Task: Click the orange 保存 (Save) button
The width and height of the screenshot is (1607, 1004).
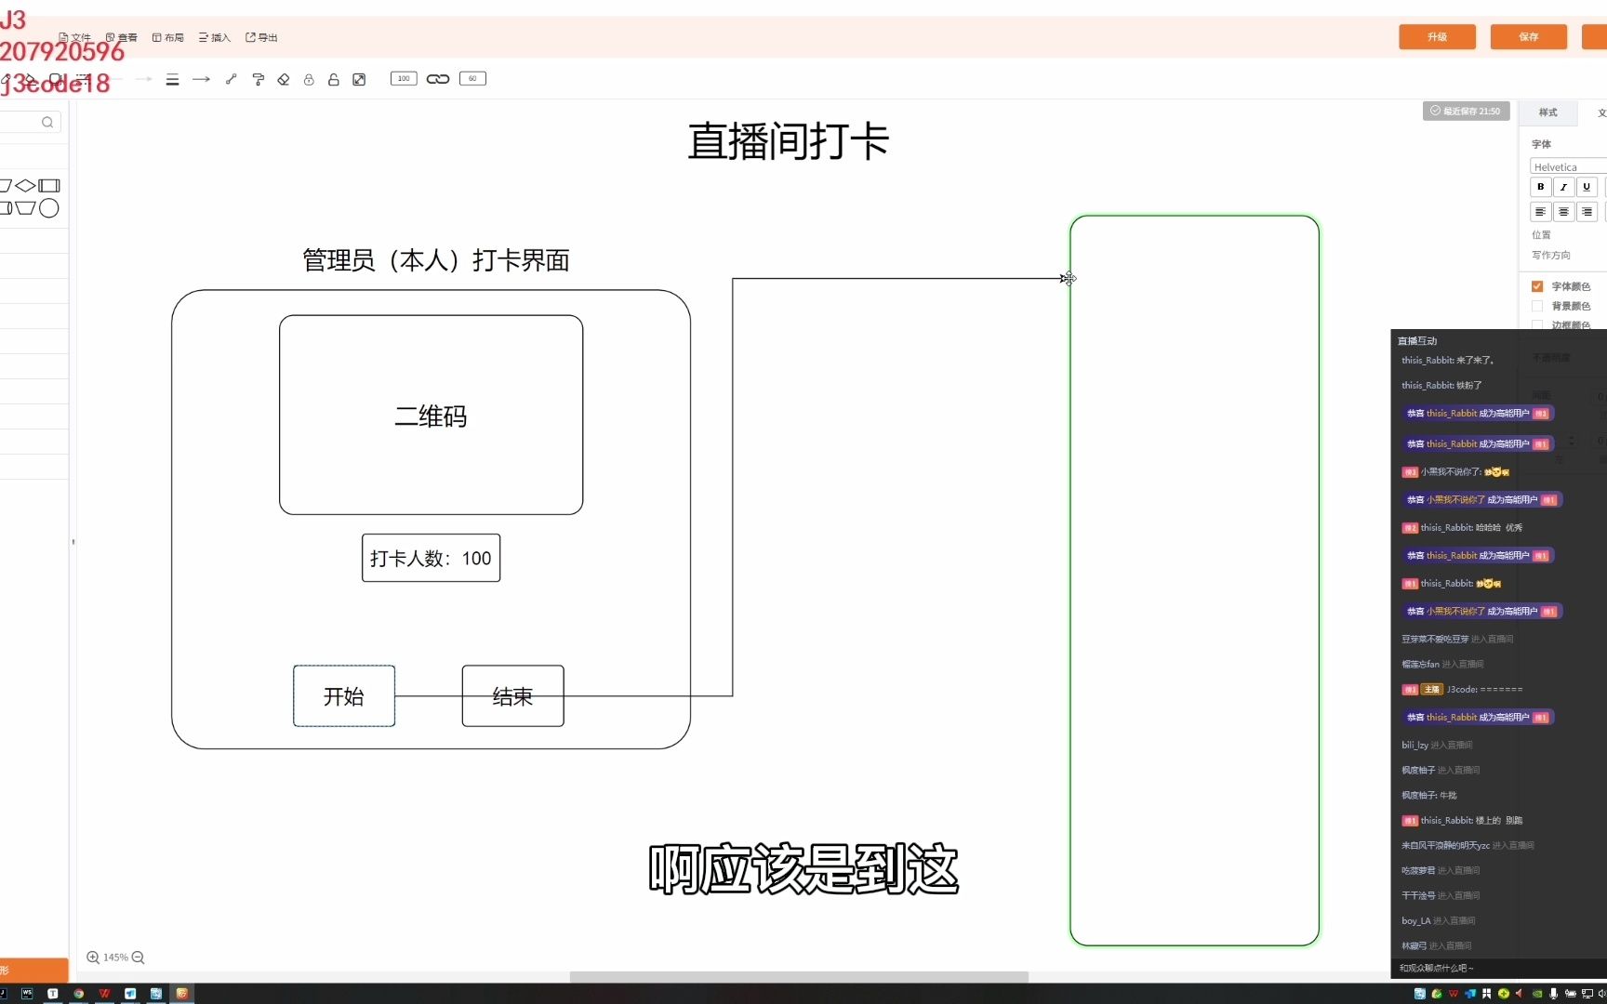Action: (1528, 36)
